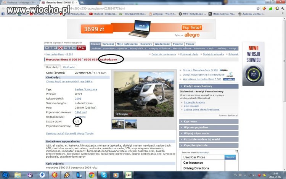Bookmark page with the star icon
Viewport: 286px width, 179px height.
pyautogui.click(x=258, y=8)
